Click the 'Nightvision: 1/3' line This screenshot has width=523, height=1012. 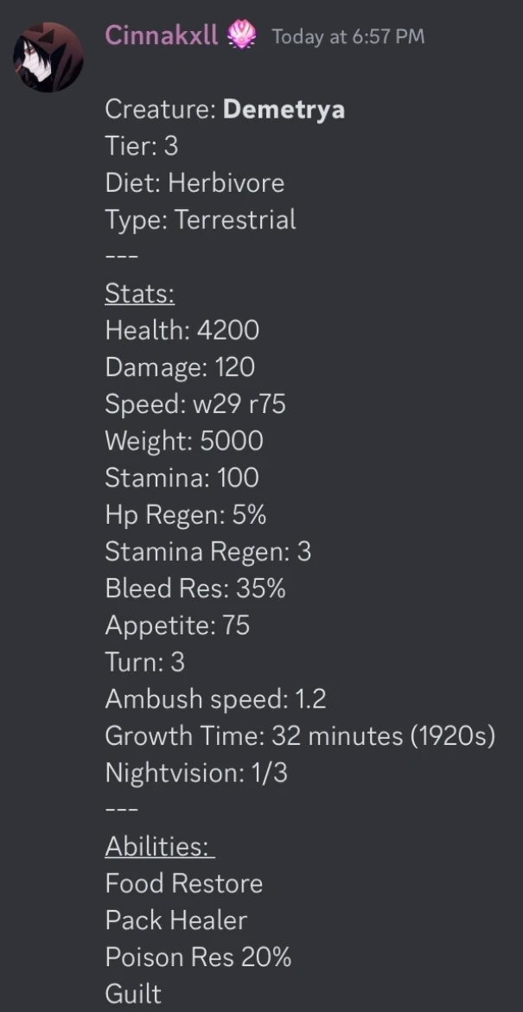coord(196,773)
